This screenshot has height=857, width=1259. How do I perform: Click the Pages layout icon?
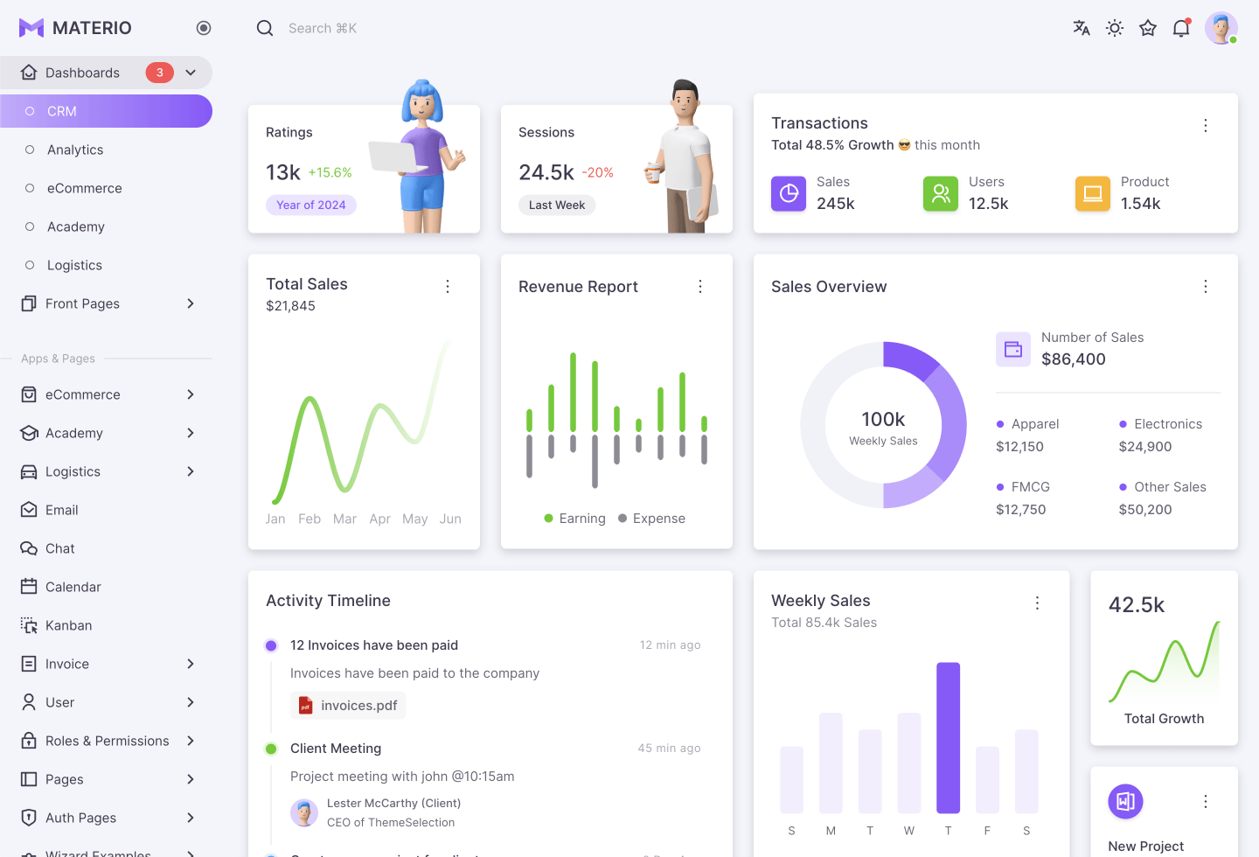29,779
